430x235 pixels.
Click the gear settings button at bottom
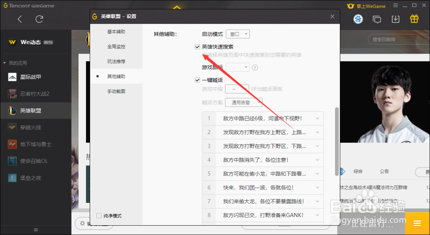click(x=82, y=223)
